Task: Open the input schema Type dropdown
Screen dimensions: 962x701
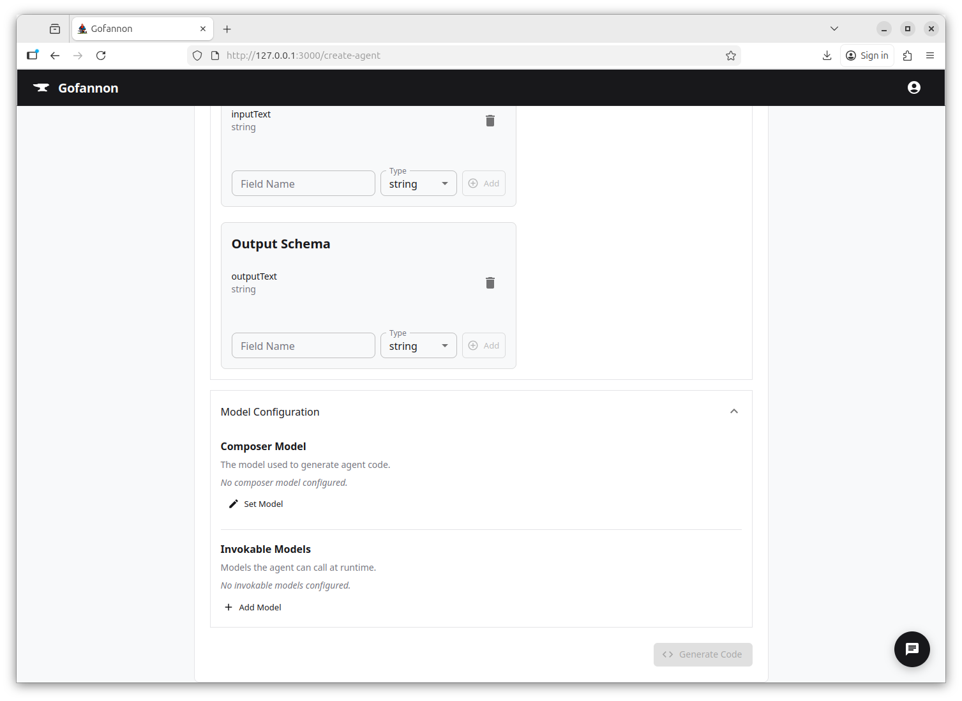Action: tap(418, 184)
